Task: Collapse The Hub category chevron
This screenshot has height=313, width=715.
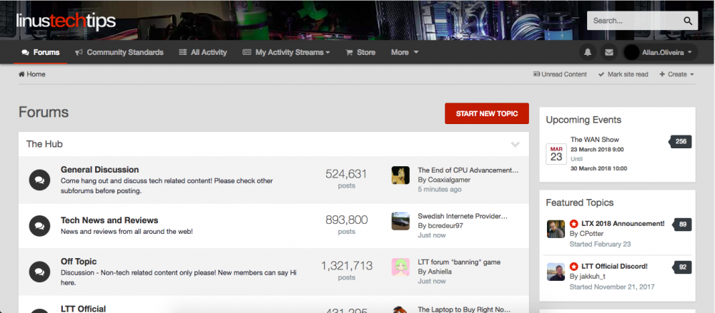Action: click(x=516, y=145)
